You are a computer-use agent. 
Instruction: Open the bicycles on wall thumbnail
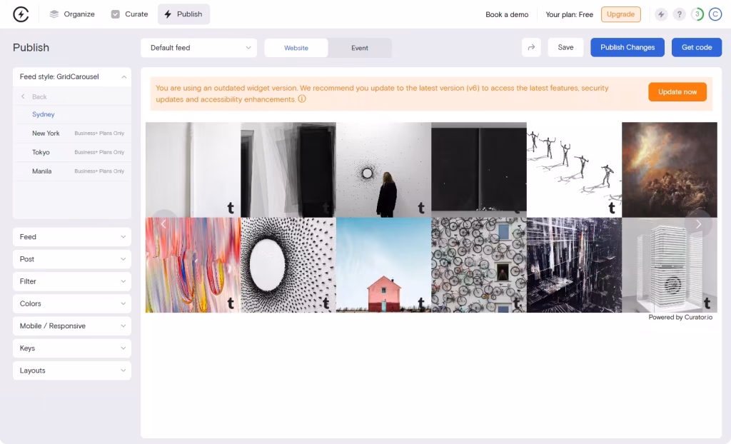coord(479,265)
